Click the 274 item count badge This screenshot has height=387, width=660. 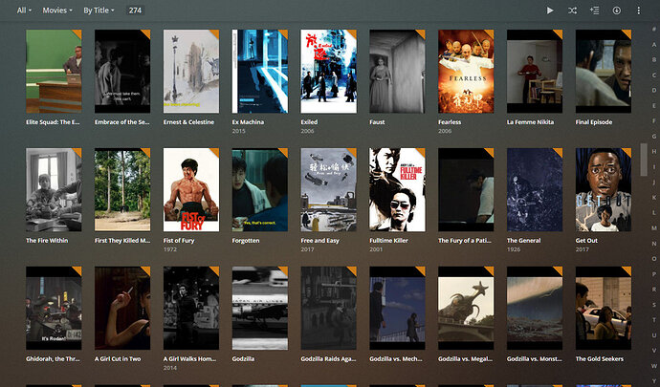135,11
